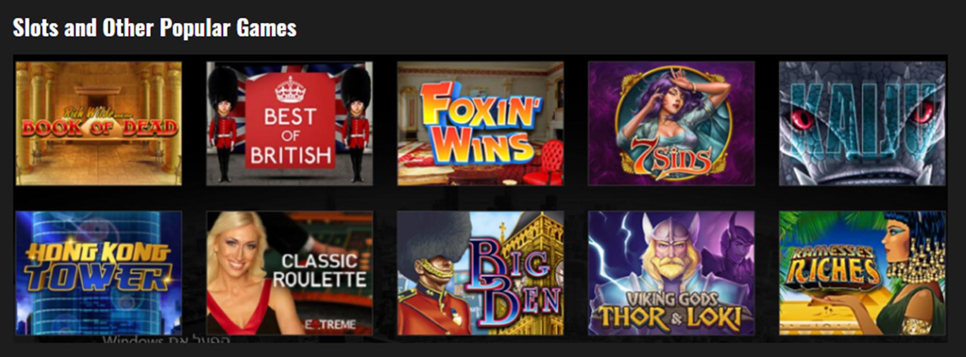Screen dimensions: 966x357
Task: Choose the Kaiju slot game
Action: coord(862,123)
